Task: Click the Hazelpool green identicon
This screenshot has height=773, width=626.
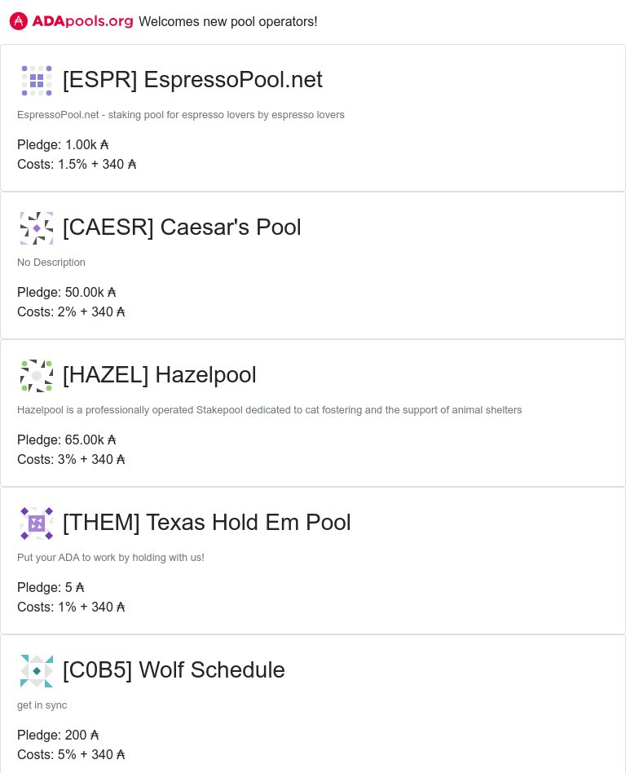Action: pos(37,375)
